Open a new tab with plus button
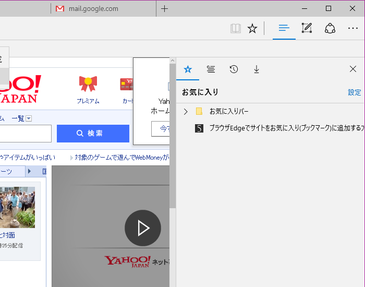Screen dimensions: 365x287 [x=164, y=9]
